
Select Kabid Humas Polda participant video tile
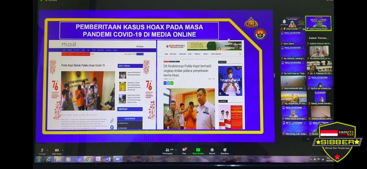(x=318, y=23)
